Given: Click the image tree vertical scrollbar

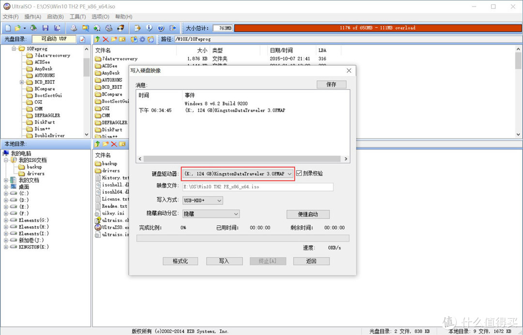Looking at the screenshot, I should click(x=87, y=92).
